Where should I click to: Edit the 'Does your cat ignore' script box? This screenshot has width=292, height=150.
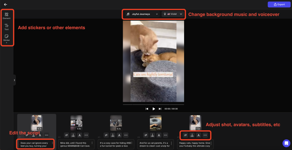click(x=36, y=144)
